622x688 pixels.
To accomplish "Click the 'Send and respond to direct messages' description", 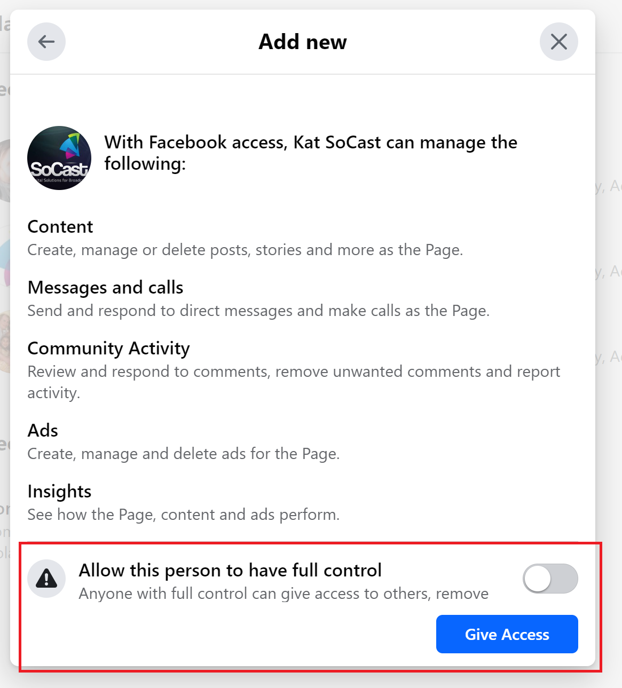I will (258, 311).
